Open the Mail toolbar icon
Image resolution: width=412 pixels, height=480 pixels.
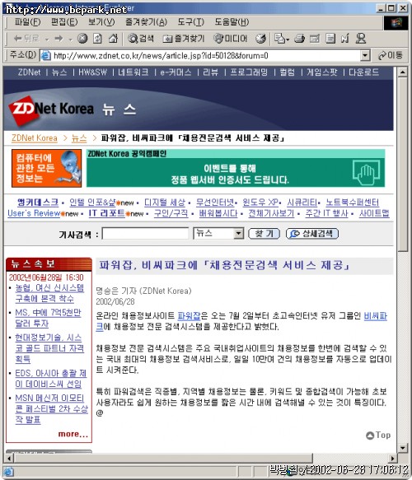click(x=279, y=39)
